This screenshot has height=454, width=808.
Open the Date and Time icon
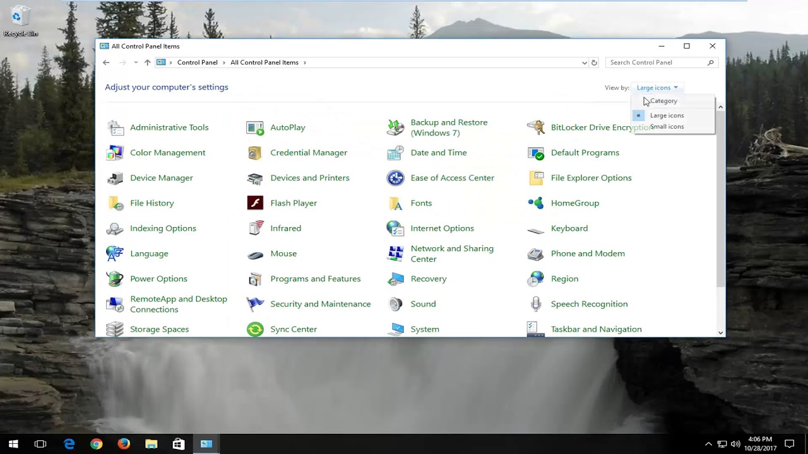(x=395, y=153)
